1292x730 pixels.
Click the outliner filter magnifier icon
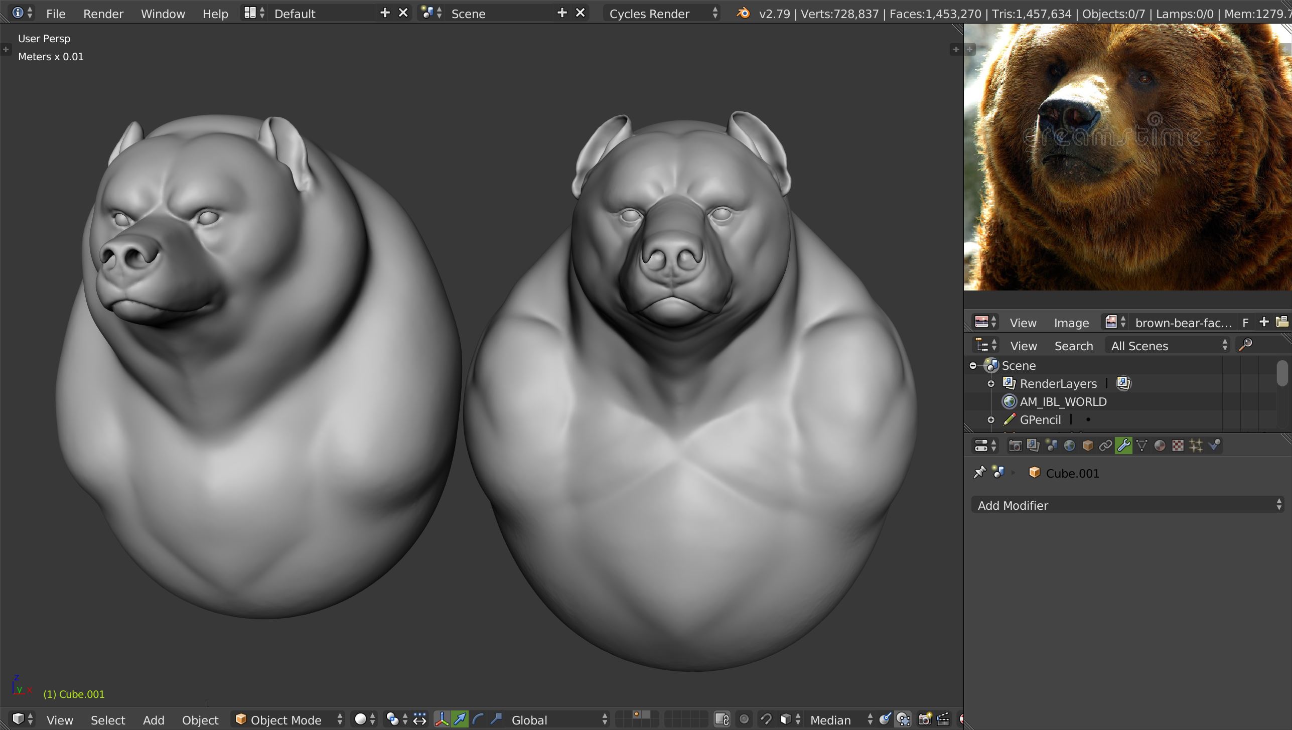coord(1246,345)
